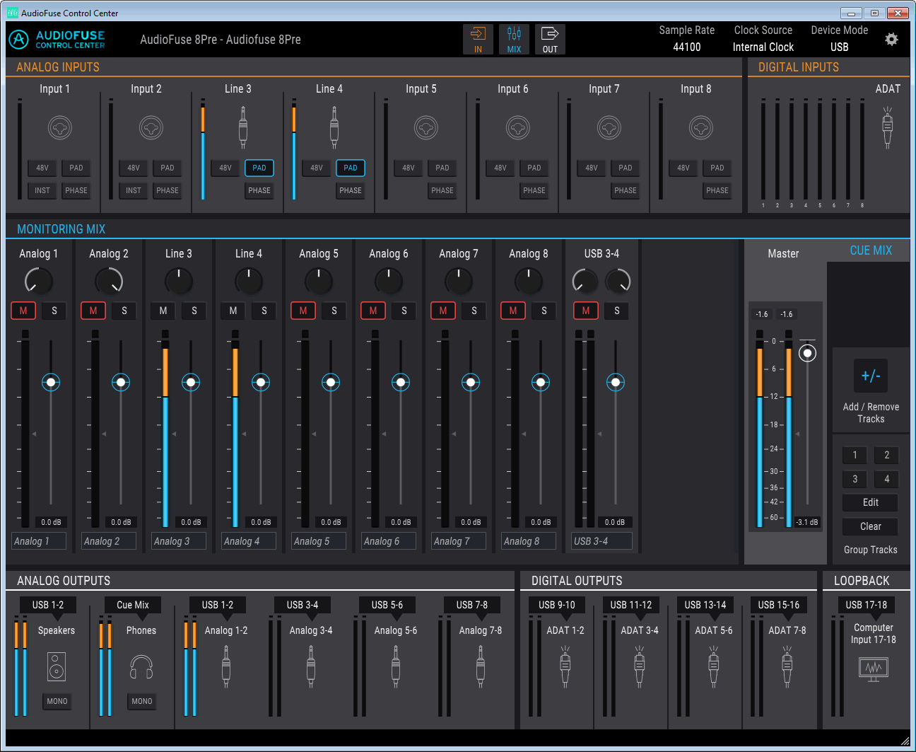Invert PHASE on Line 4
Viewport: 916px width, 752px height.
pos(351,190)
